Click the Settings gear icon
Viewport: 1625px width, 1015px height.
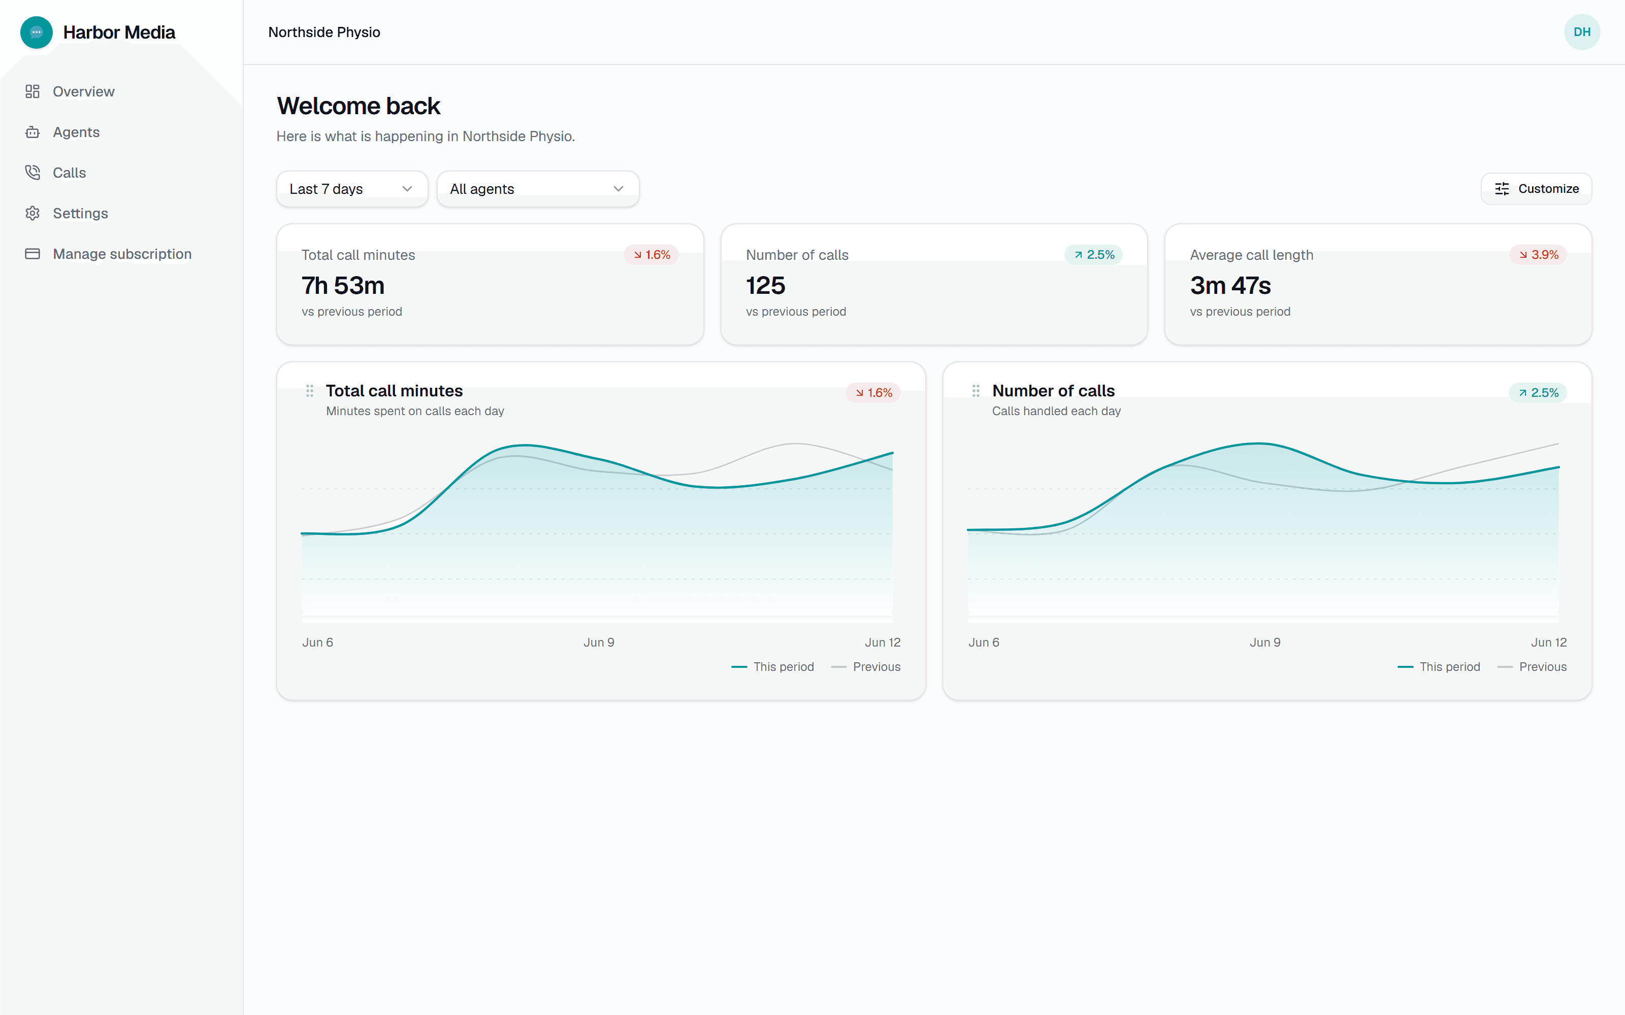(x=32, y=214)
